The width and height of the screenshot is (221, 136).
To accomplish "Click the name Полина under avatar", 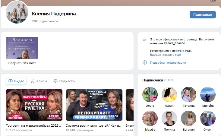I will [169, 130].
